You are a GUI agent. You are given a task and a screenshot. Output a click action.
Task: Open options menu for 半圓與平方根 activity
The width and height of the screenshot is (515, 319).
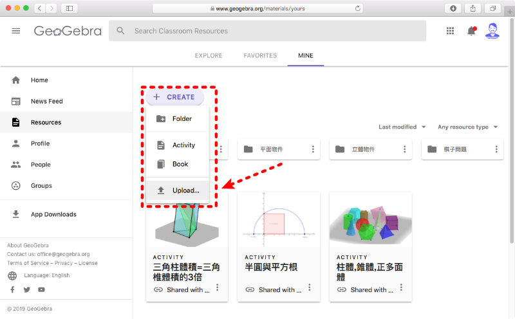[310, 287]
